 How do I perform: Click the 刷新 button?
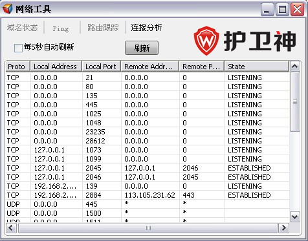(142, 48)
